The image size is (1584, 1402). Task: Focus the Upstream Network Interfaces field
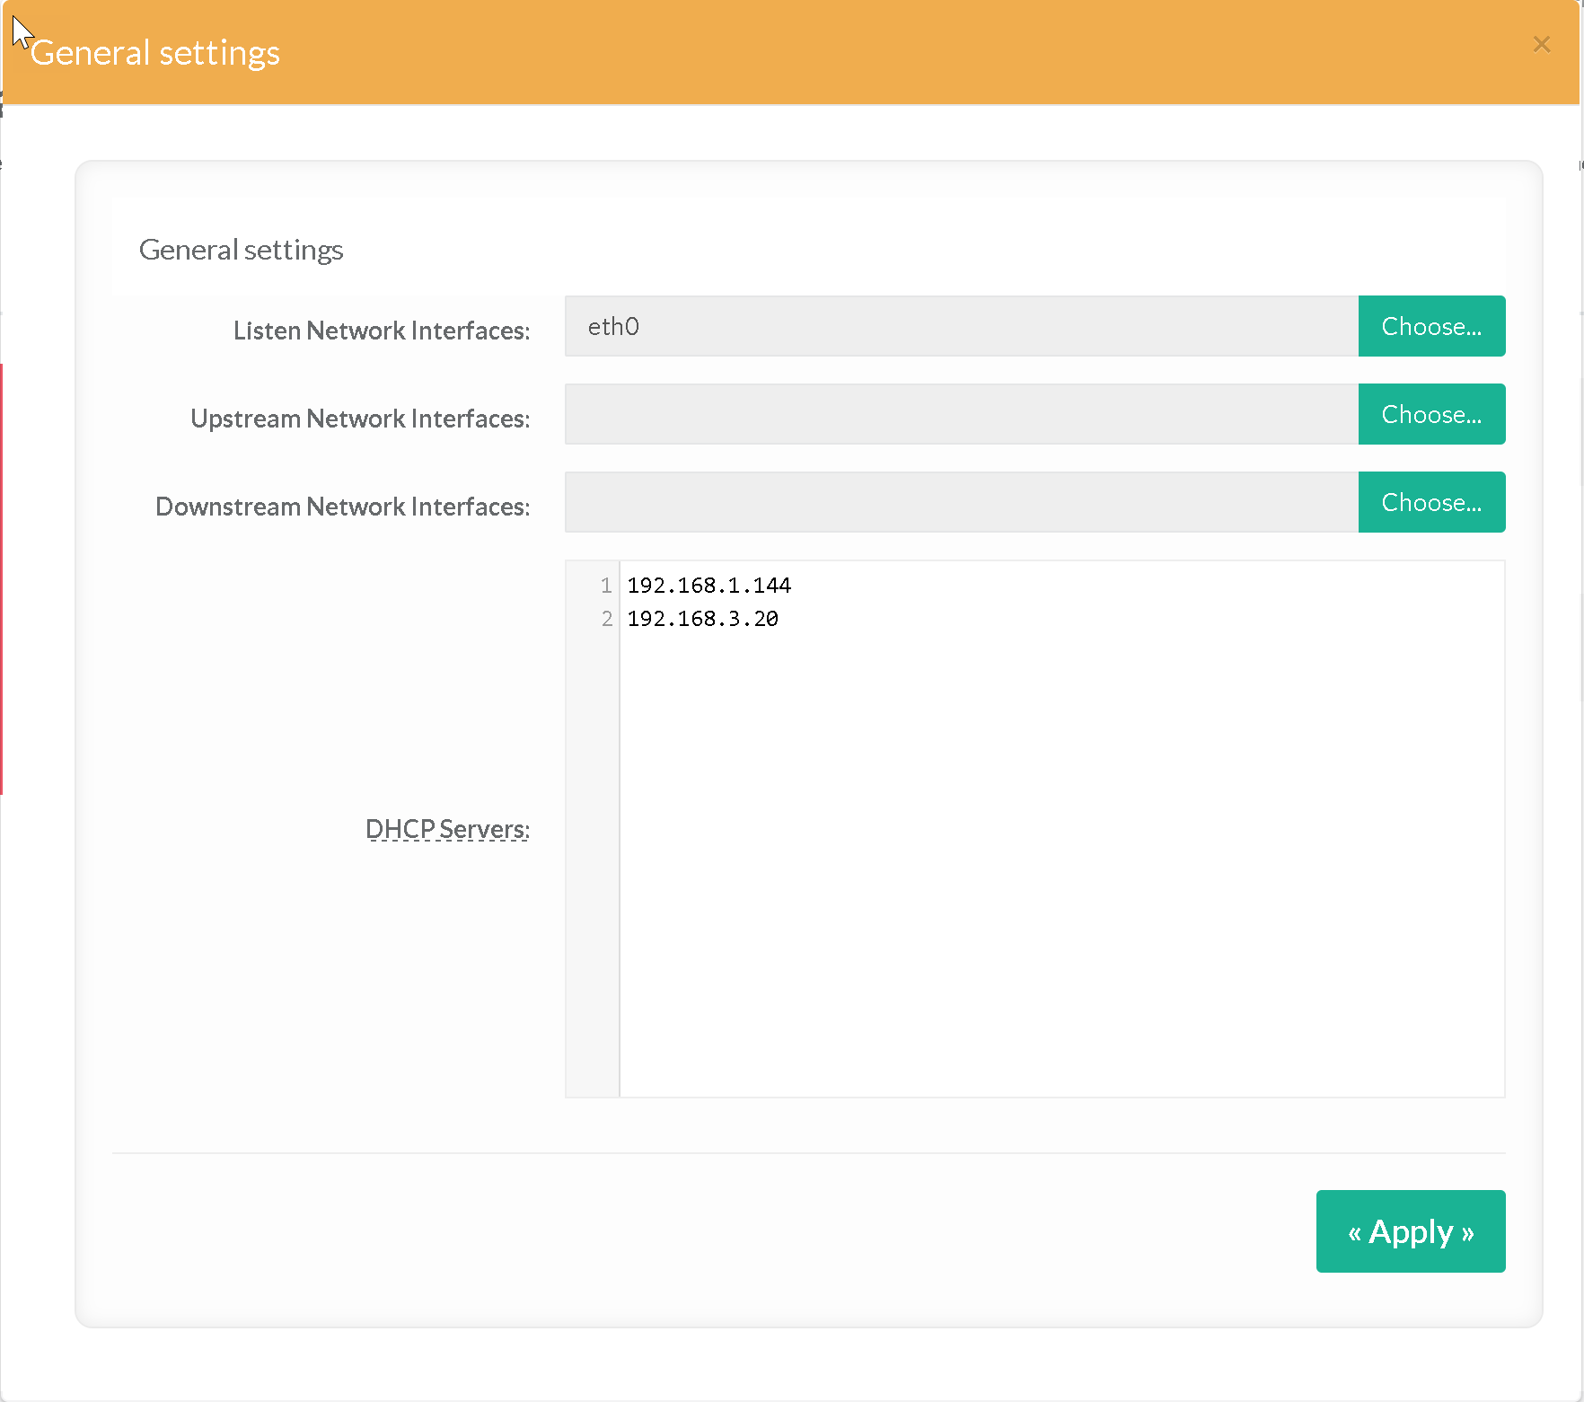961,415
